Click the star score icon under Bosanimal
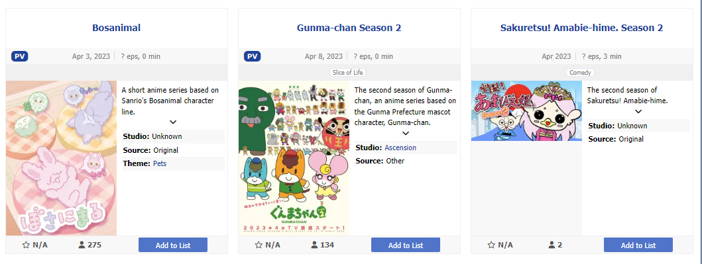The height and width of the screenshot is (264, 702). click(x=26, y=245)
